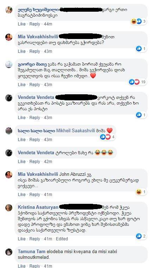View the reactions with count 19
This screenshot has width=154, height=268.
point(137,82)
